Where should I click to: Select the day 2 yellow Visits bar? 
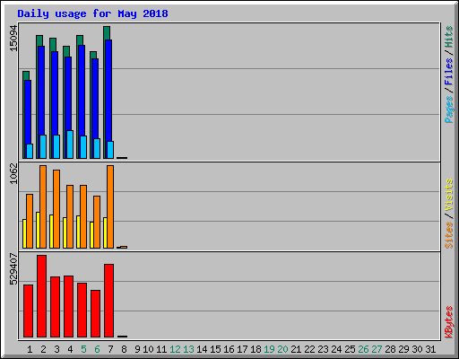38,230
